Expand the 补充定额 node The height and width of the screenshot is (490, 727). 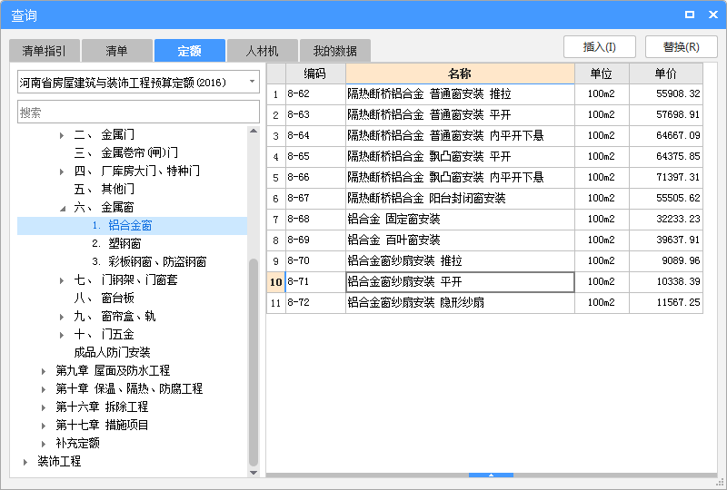coord(44,444)
